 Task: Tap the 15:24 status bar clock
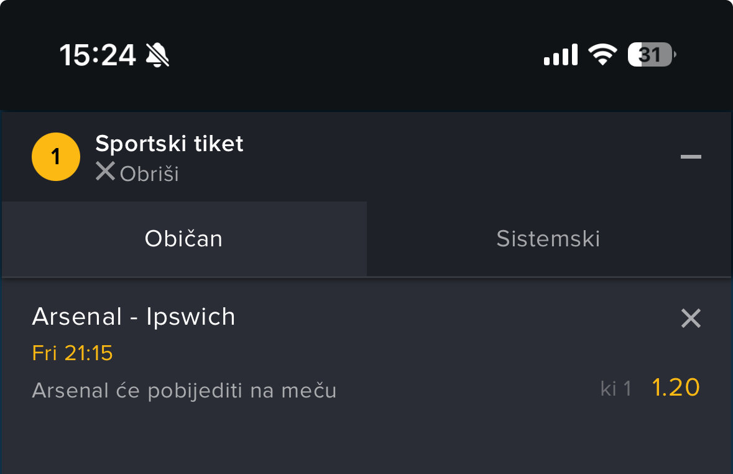98,55
